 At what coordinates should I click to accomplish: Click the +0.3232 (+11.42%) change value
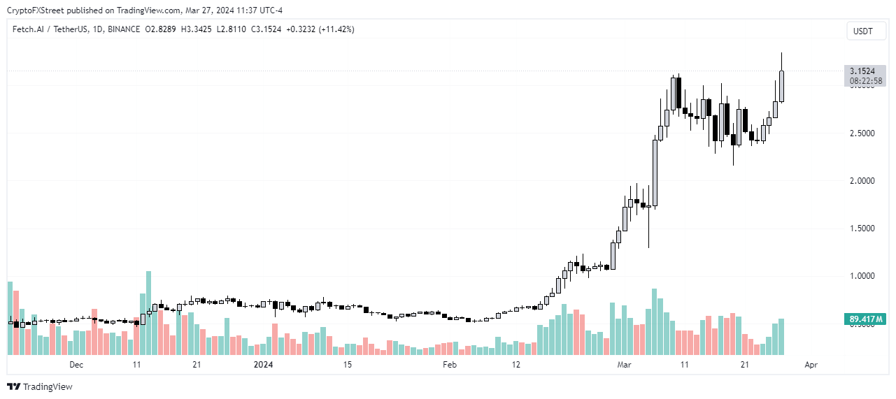click(x=320, y=29)
